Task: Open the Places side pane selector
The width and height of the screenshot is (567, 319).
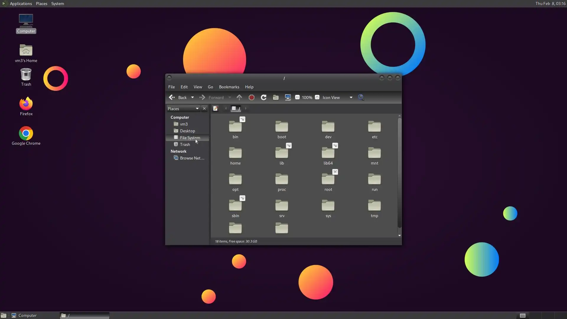Action: 183,109
